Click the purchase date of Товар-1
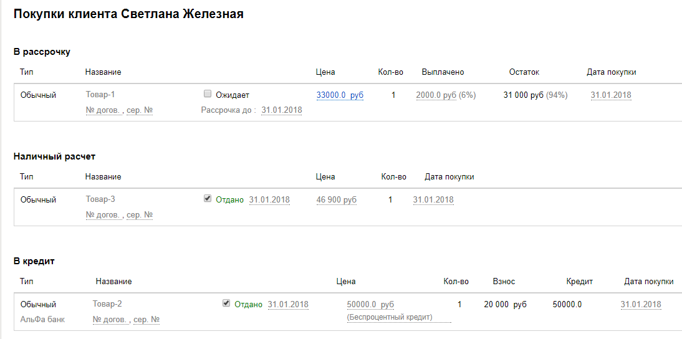The height and width of the screenshot is (339, 682). [x=610, y=95]
